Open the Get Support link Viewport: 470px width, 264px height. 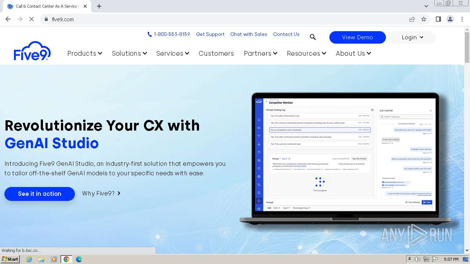(210, 34)
